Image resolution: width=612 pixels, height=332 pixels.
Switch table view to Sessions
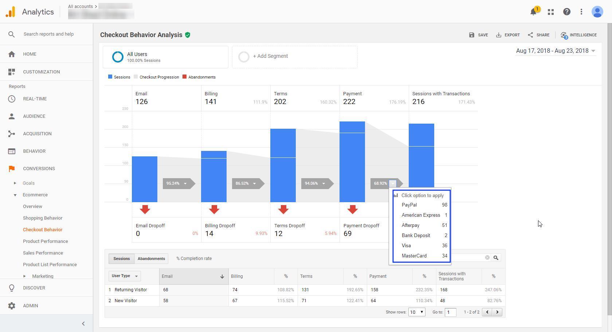tap(121, 259)
